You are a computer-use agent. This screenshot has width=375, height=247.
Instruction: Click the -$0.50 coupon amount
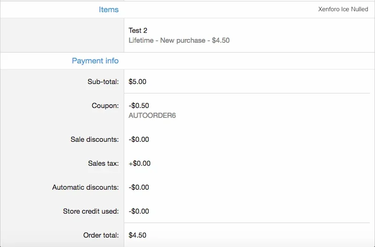tap(139, 106)
